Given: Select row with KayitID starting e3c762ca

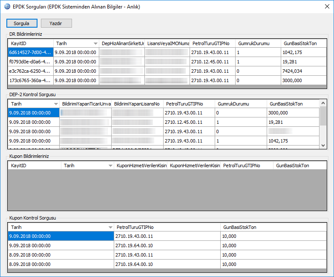Looking at the screenshot, I should pyautogui.click(x=30, y=71).
